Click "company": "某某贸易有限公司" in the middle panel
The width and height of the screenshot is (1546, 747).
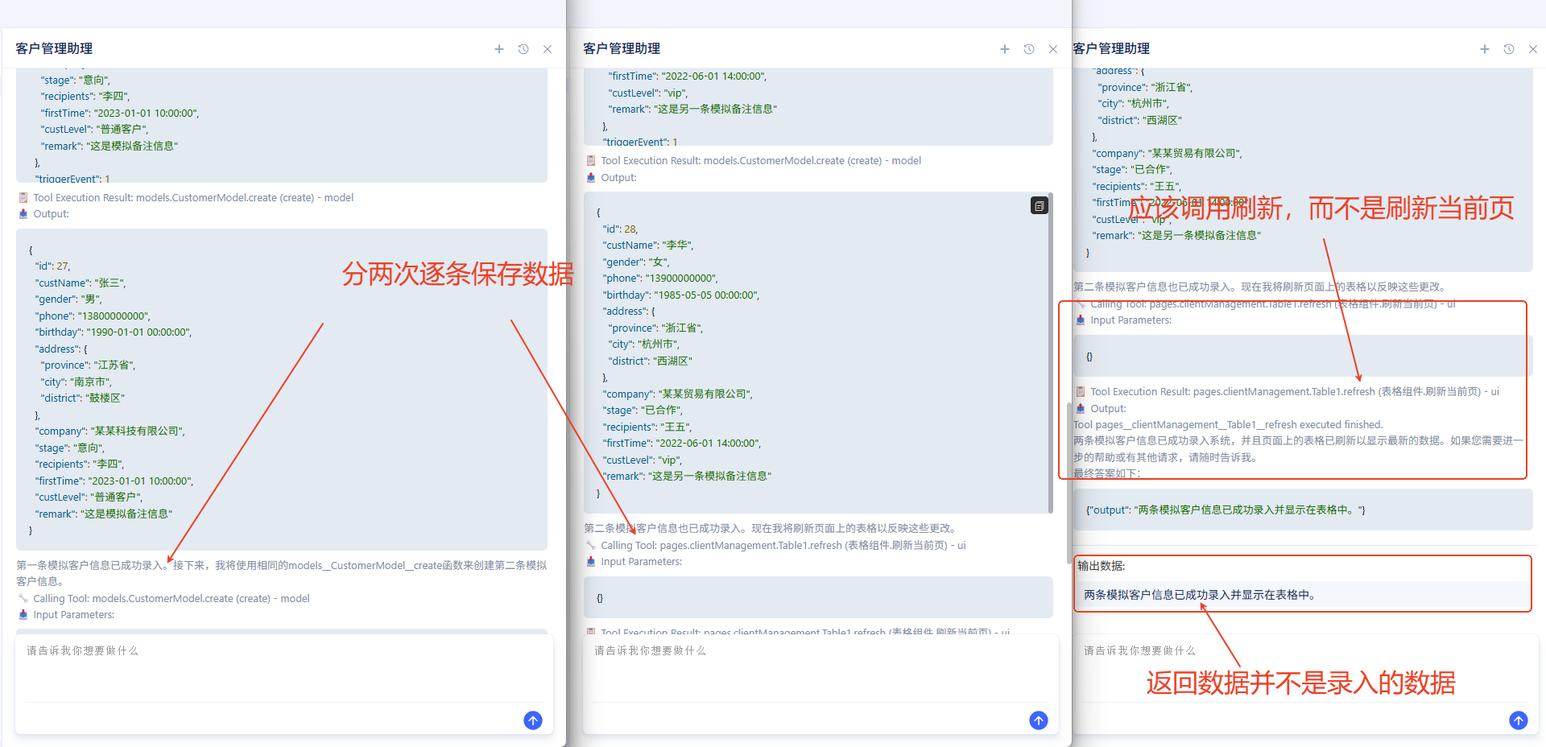(x=678, y=394)
